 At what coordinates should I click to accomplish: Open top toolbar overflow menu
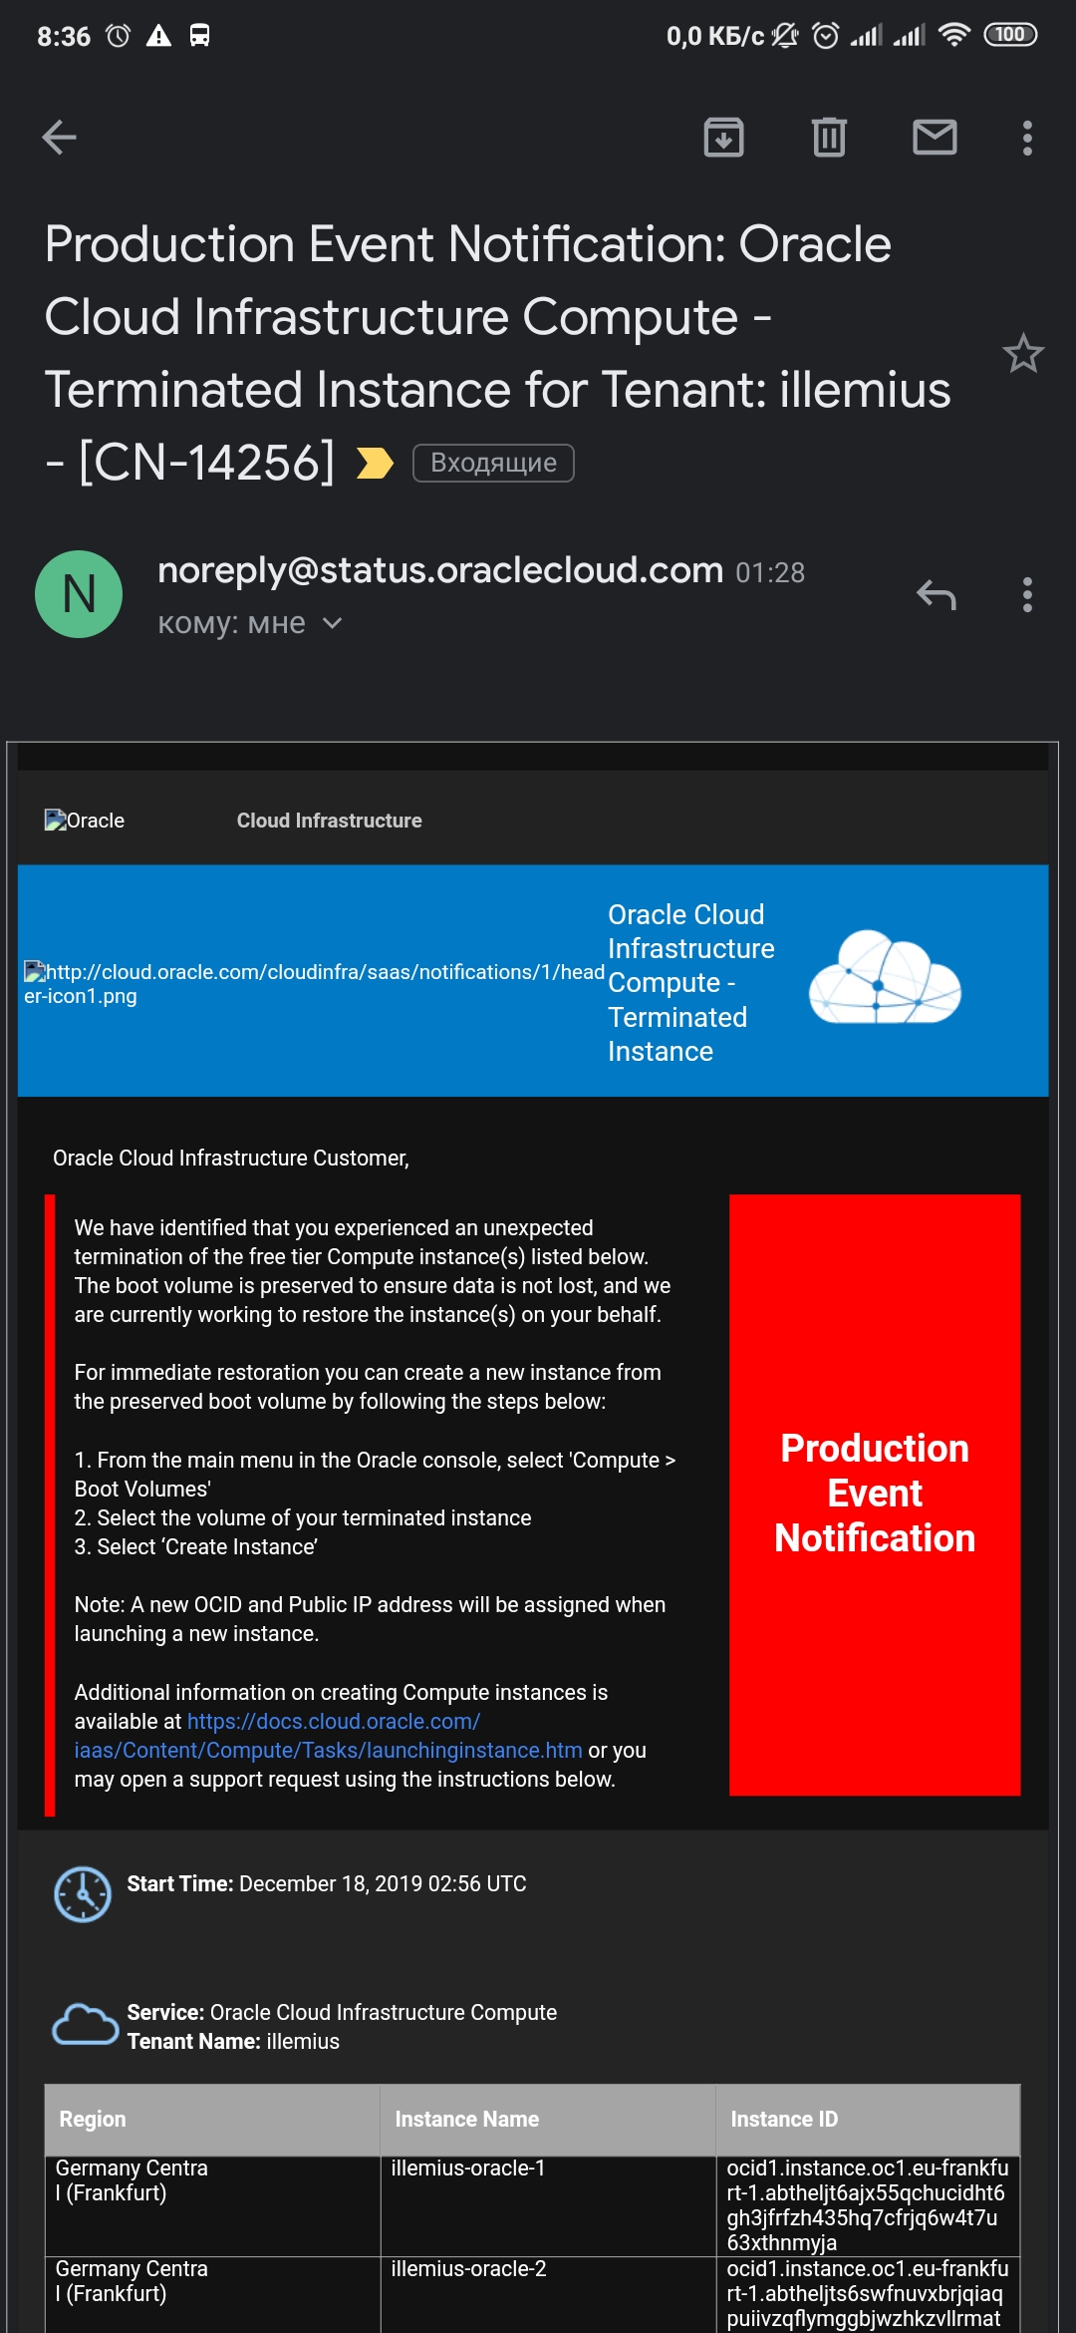(1027, 138)
